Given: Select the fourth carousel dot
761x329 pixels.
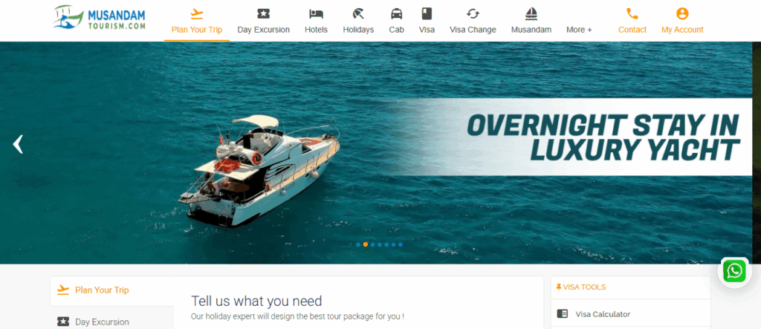Looking at the screenshot, I should (x=380, y=244).
